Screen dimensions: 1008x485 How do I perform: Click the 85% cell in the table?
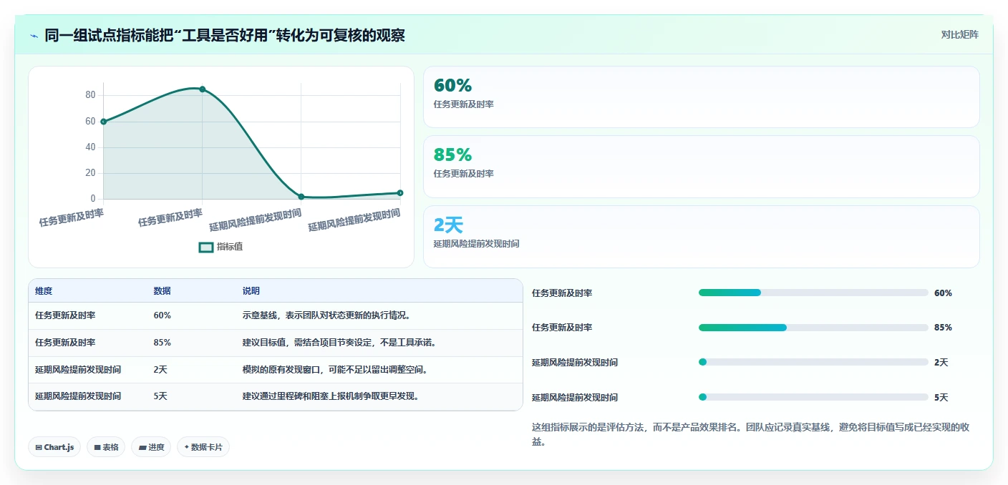click(x=162, y=343)
